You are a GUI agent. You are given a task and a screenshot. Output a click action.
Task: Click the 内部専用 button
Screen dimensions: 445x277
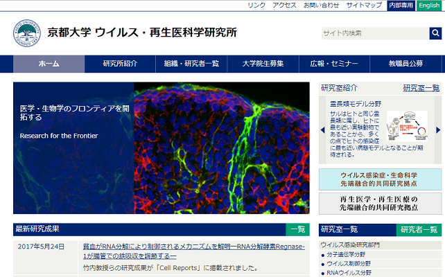click(401, 6)
